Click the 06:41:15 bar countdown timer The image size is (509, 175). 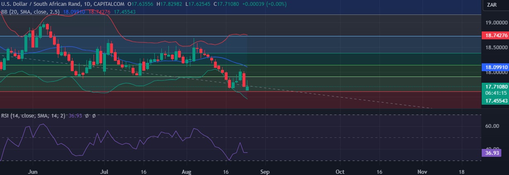click(x=495, y=93)
